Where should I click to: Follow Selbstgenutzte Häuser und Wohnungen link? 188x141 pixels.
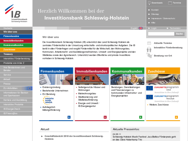click(x=92, y=89)
